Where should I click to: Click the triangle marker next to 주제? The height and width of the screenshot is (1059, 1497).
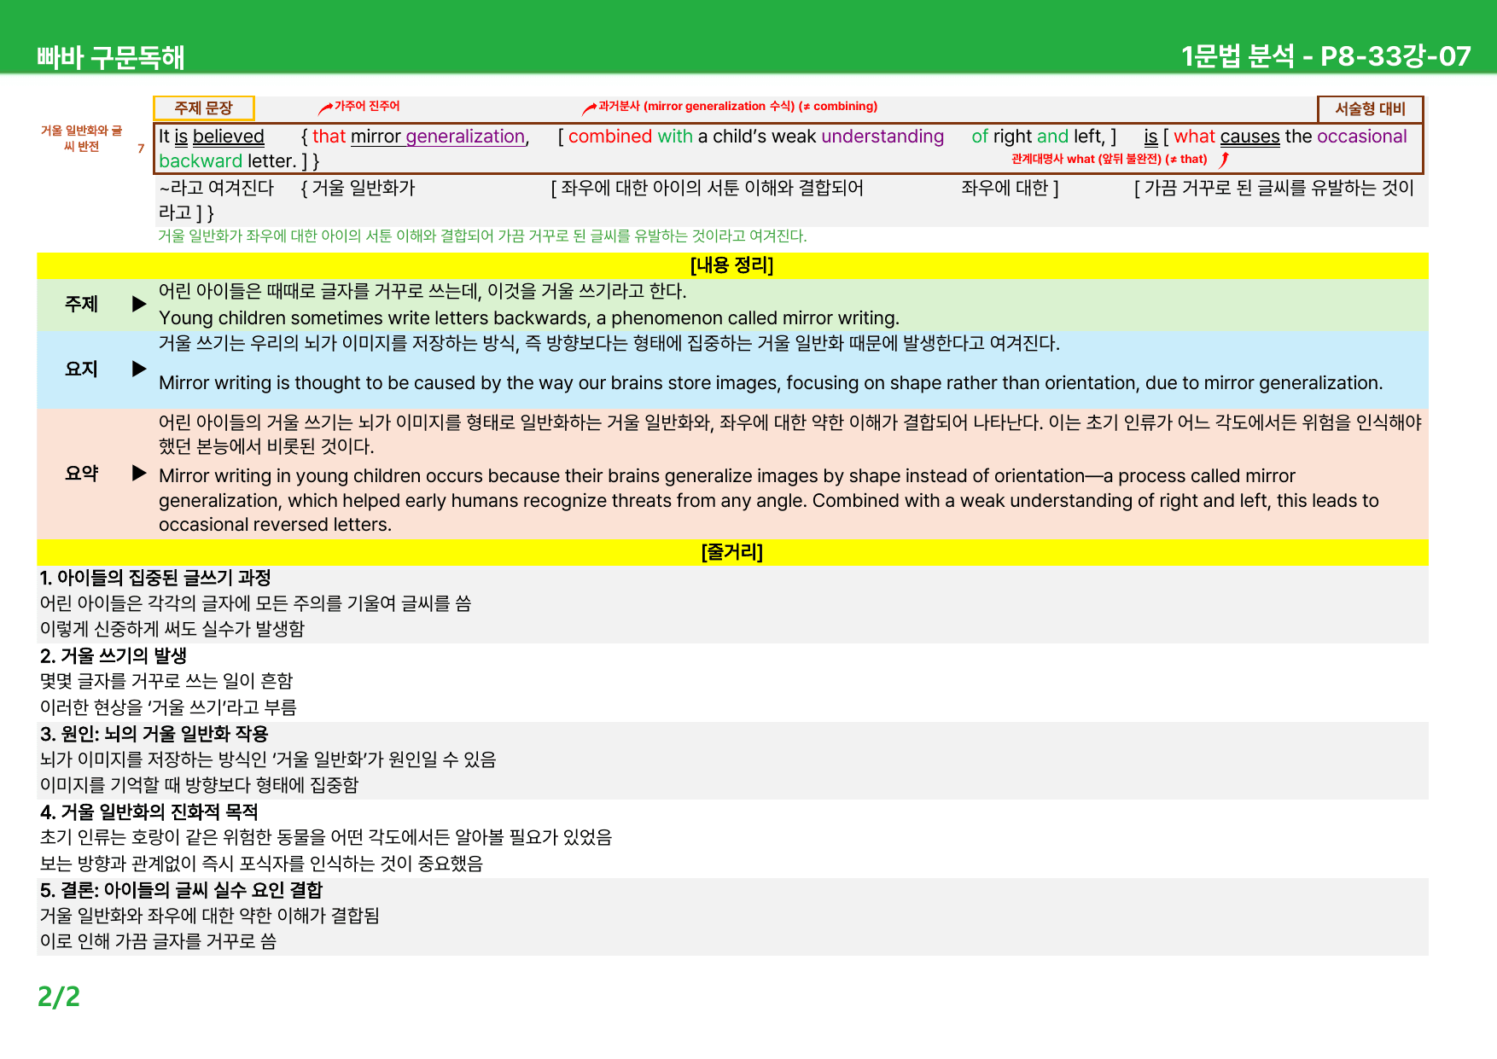click(x=139, y=304)
